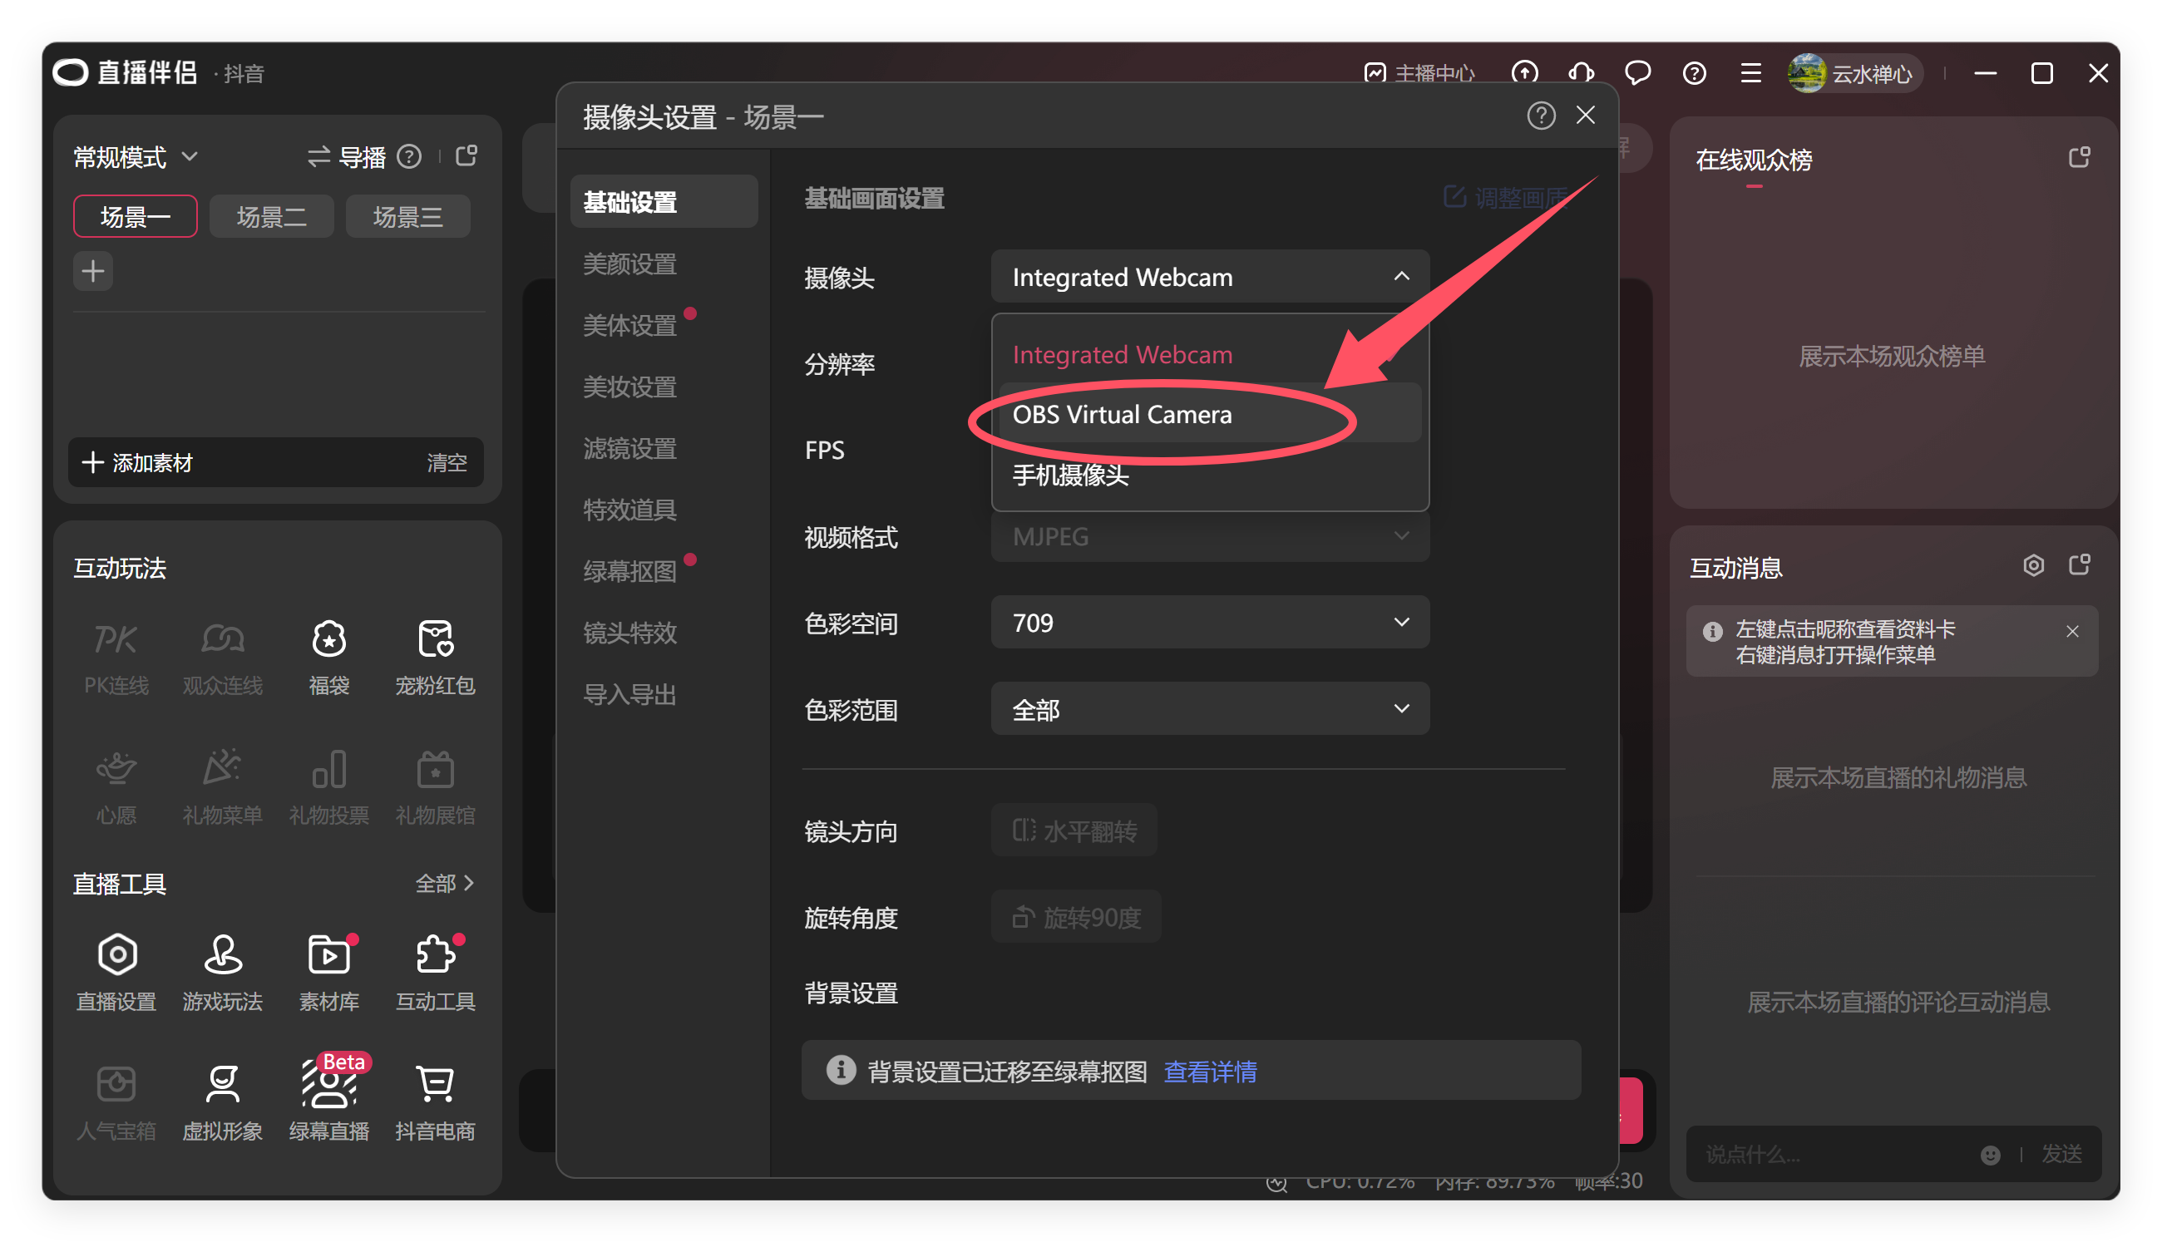Open the hamburger menu in title bar

click(1750, 72)
